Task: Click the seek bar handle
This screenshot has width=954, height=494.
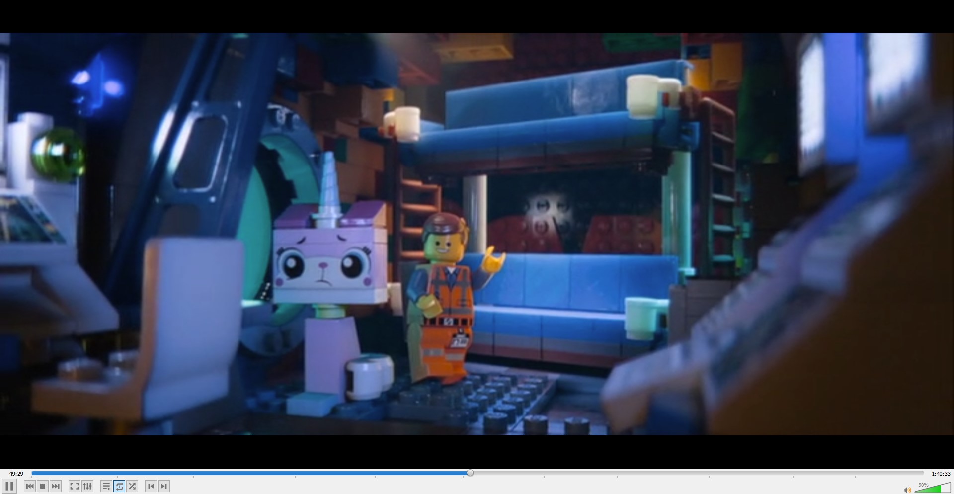Action: (x=470, y=473)
